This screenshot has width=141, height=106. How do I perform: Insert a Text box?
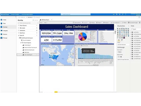click(92, 23)
